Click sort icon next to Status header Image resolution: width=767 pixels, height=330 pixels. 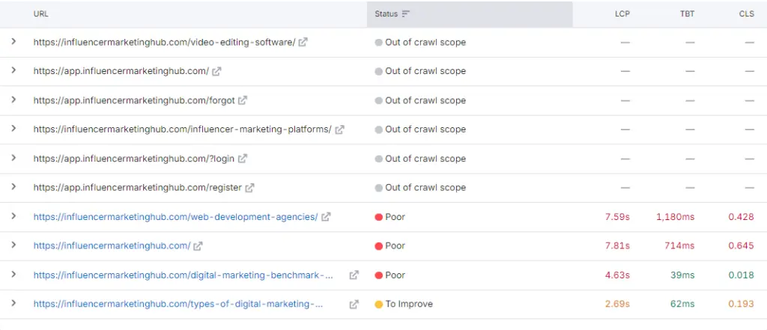click(406, 13)
